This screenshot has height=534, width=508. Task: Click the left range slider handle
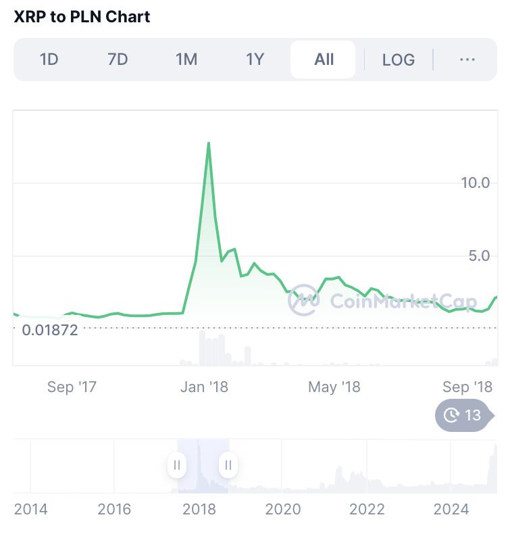coord(177,465)
